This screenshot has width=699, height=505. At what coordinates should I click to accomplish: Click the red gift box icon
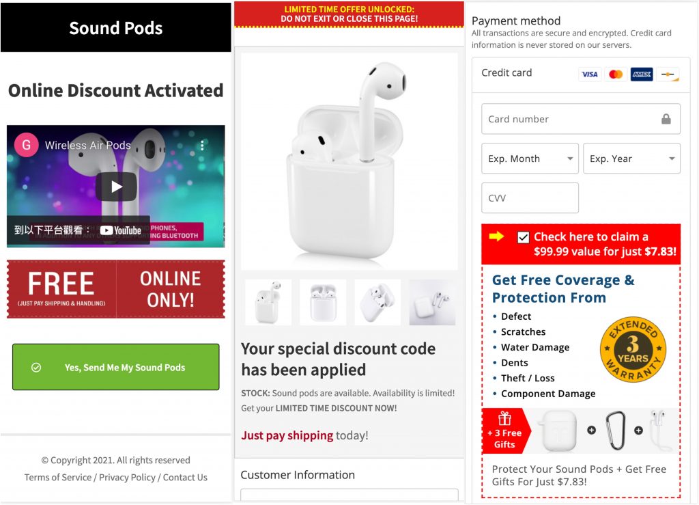pyautogui.click(x=504, y=418)
